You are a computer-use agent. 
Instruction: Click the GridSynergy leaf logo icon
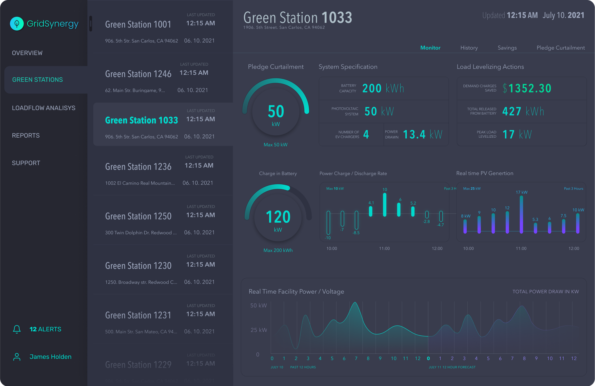click(17, 24)
